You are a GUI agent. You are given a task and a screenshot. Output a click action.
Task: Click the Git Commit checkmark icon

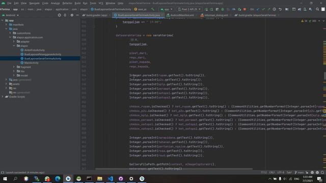(263, 9)
